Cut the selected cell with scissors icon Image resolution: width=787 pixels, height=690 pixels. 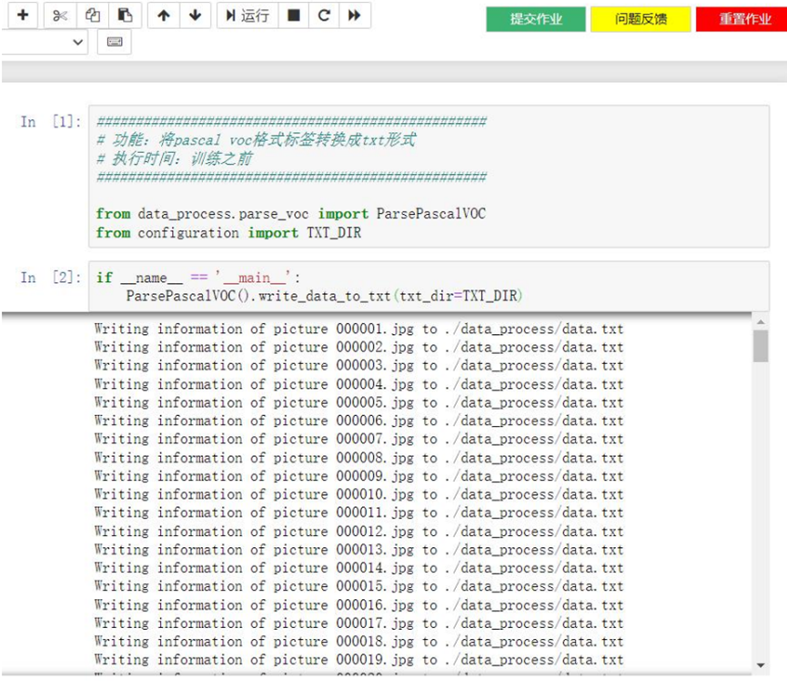point(60,15)
